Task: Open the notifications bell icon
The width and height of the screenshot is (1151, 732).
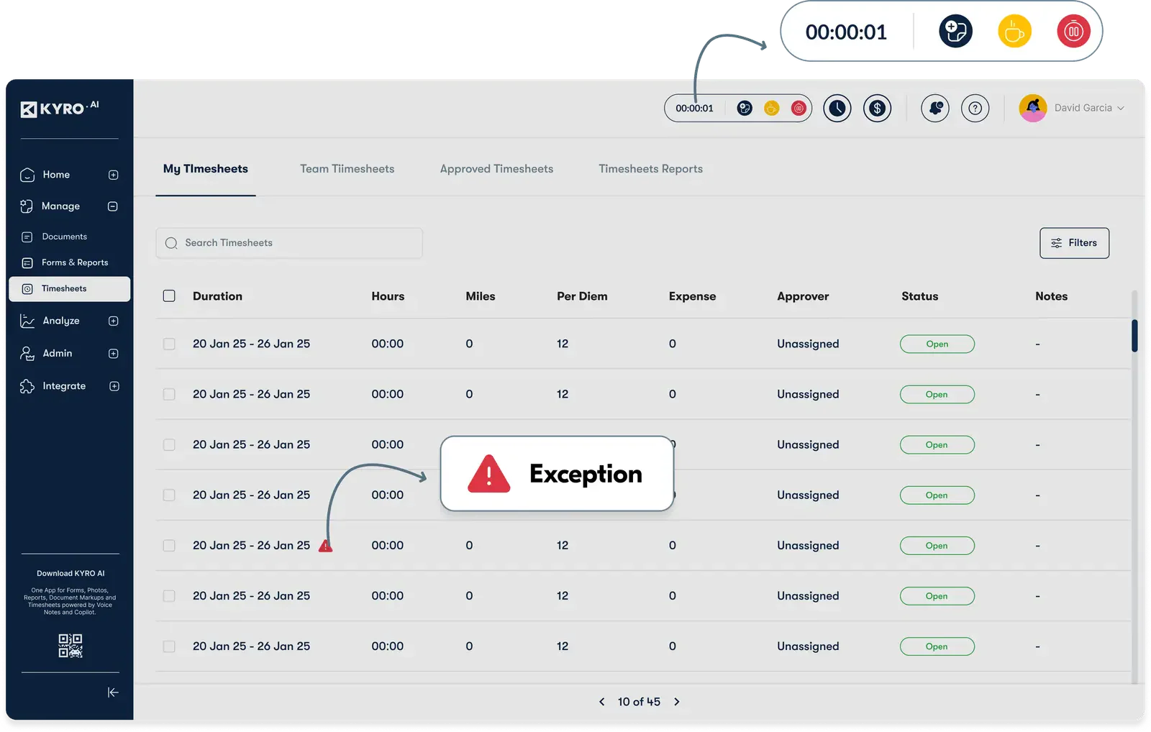Action: click(x=935, y=109)
